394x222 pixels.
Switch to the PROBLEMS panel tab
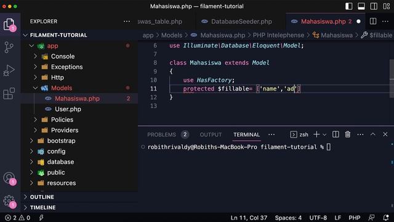pyautogui.click(x=161, y=134)
